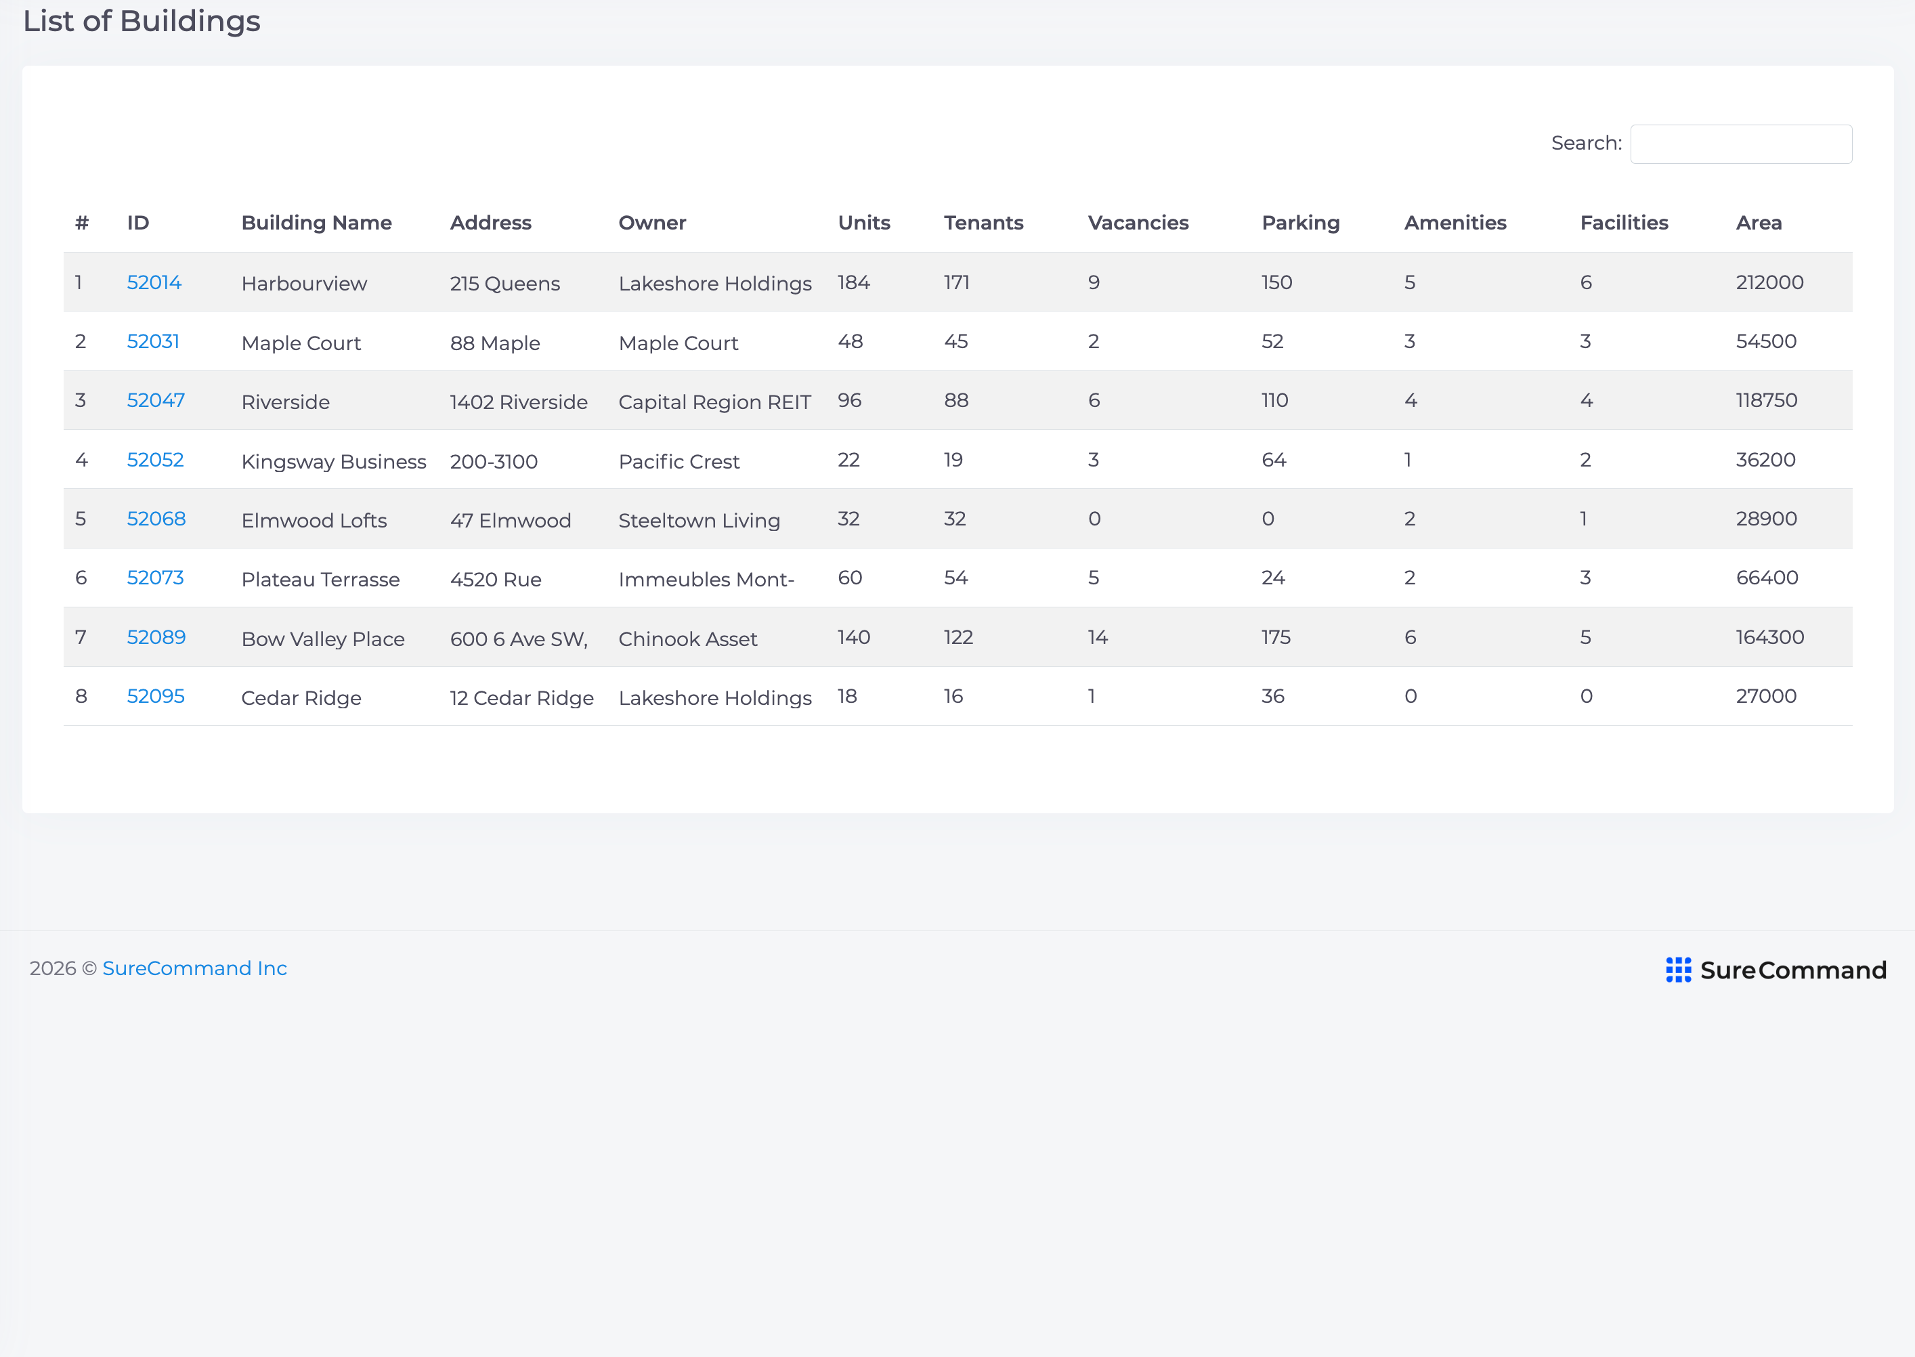
Task: Select the Kingsway Business name cell
Action: (333, 461)
